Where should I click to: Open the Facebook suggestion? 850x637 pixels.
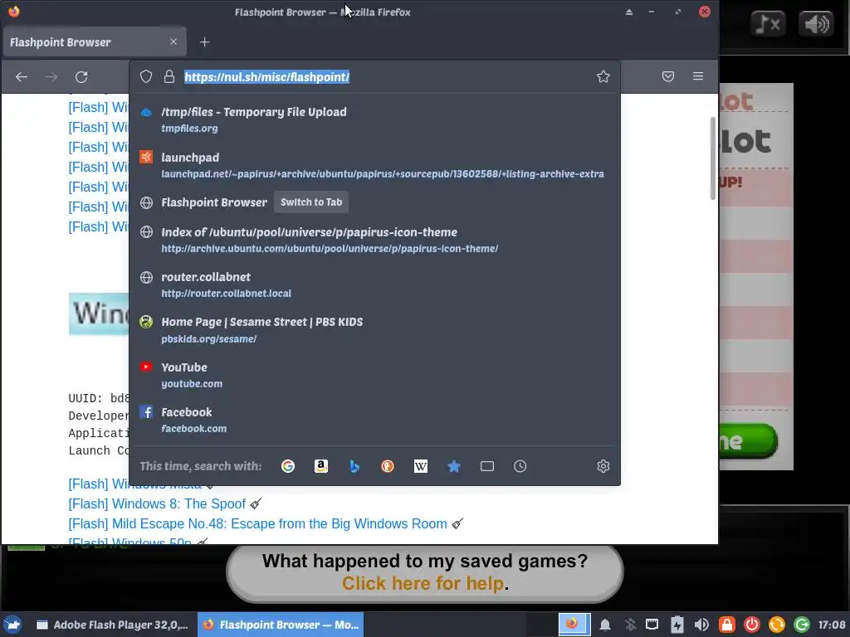[374, 420]
